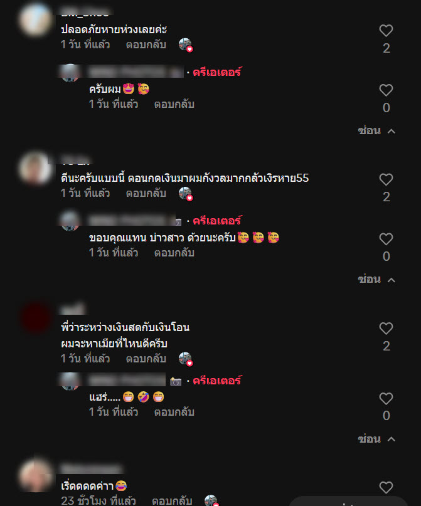The width and height of the screenshot is (421, 506).
Task: Reply to creator's ขอบคุณแทน บ่าวสาว comment
Action: pos(174,253)
